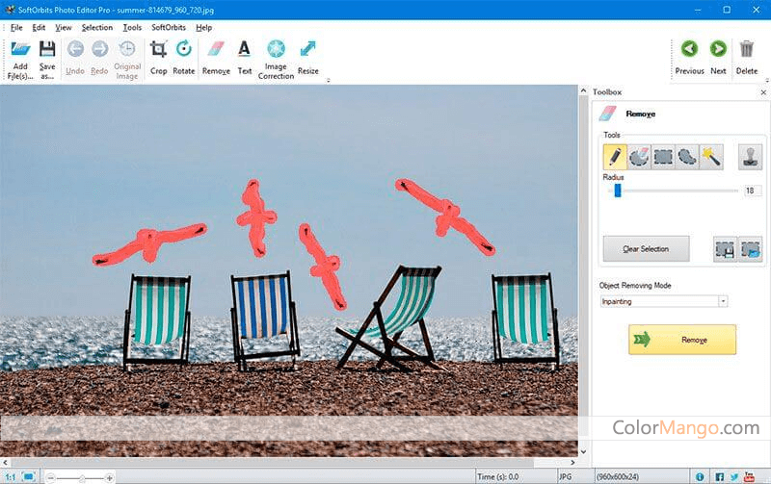
Task: Select the selection eraser tool
Action: pyautogui.click(x=639, y=157)
